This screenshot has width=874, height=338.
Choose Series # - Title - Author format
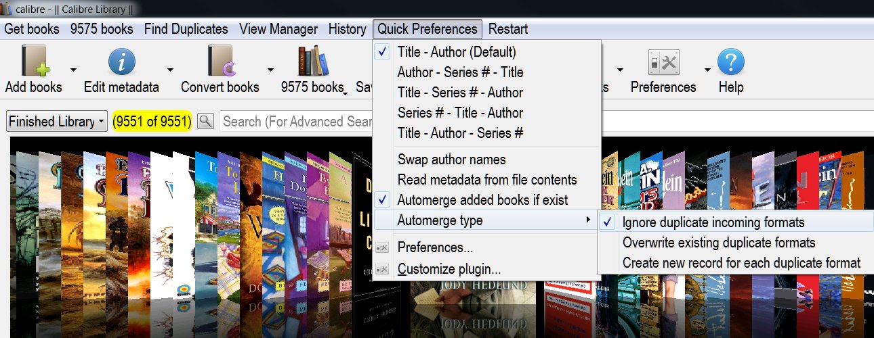tap(486, 112)
